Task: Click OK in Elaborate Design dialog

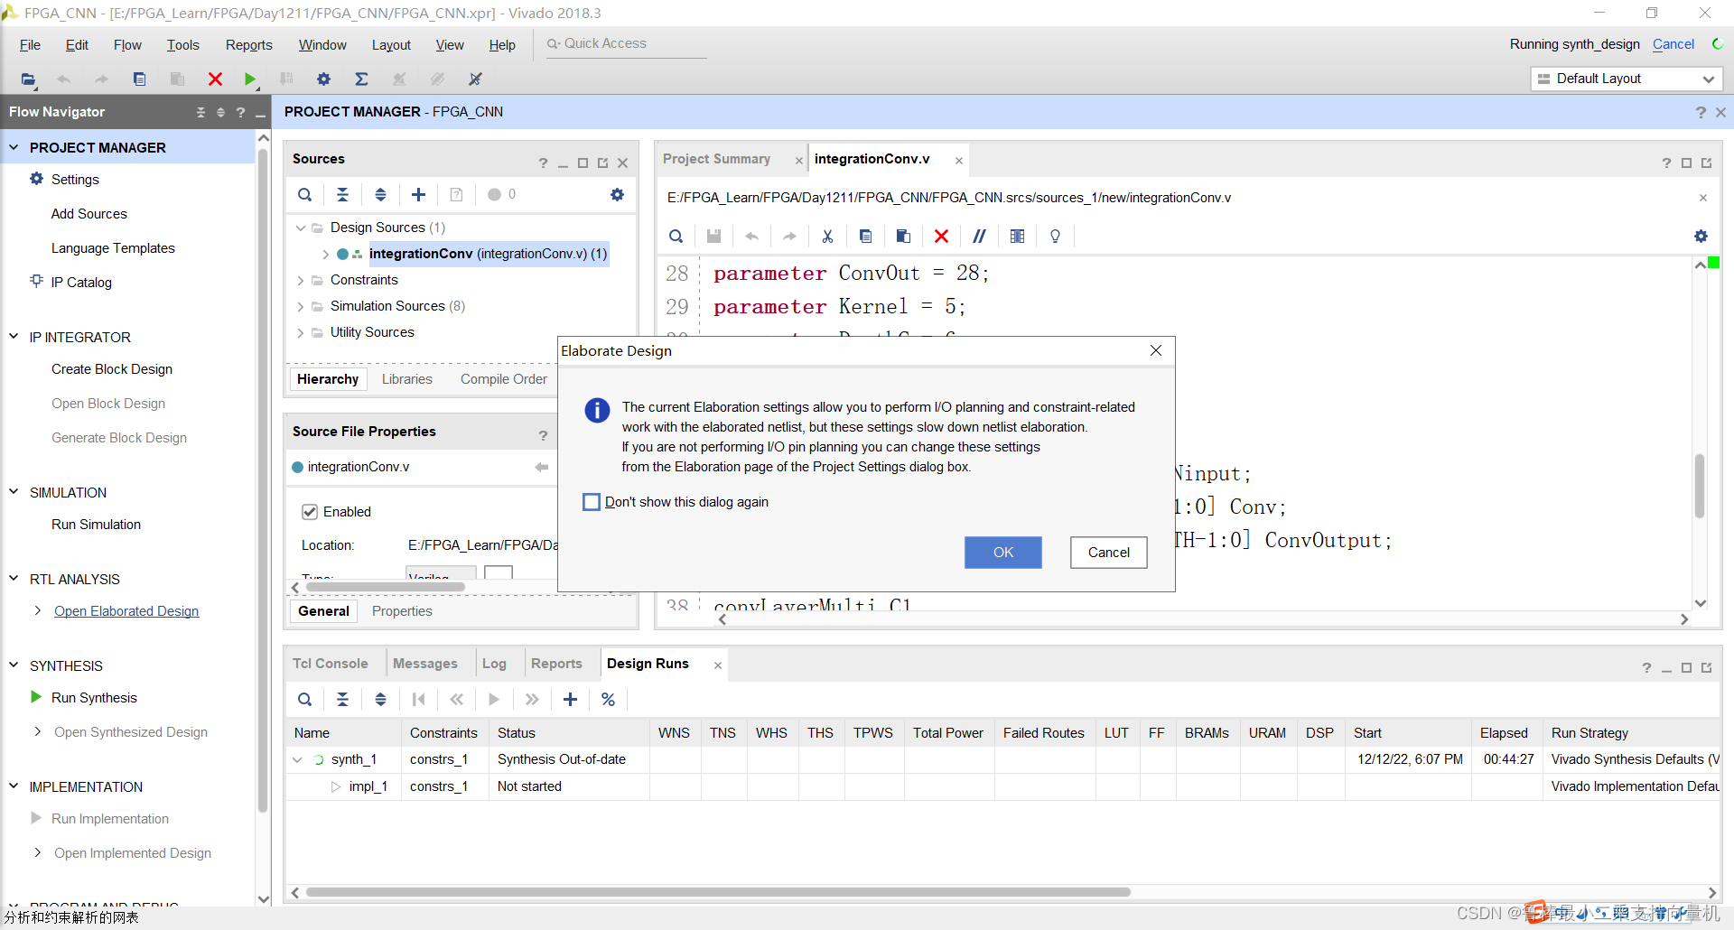Action: coord(1003,553)
